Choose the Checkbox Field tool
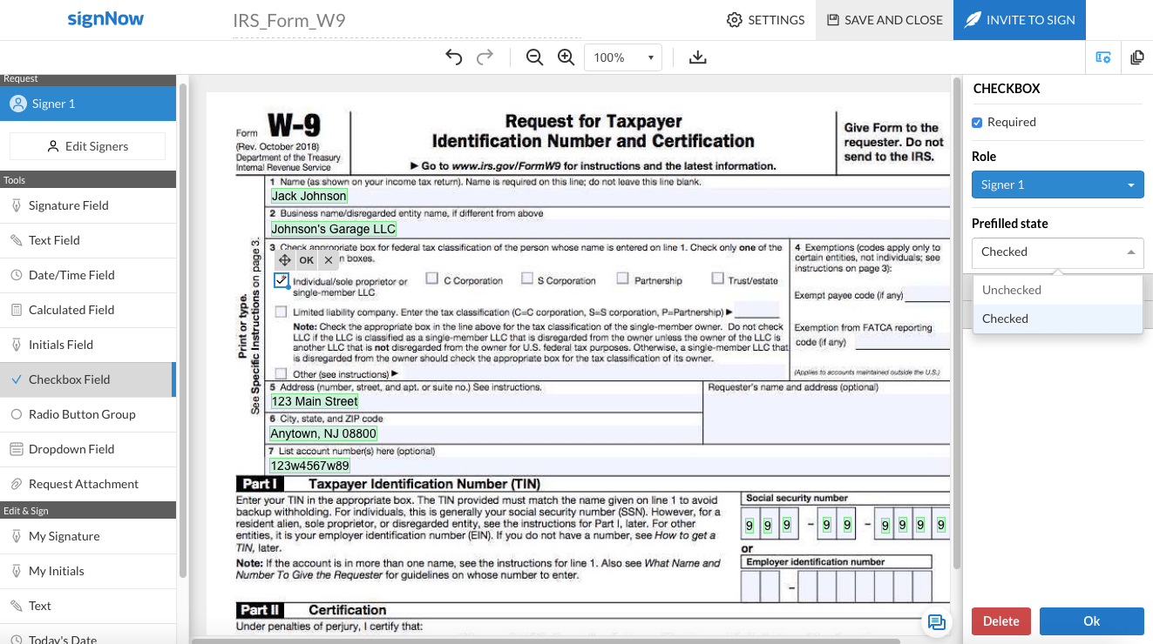 (x=88, y=379)
